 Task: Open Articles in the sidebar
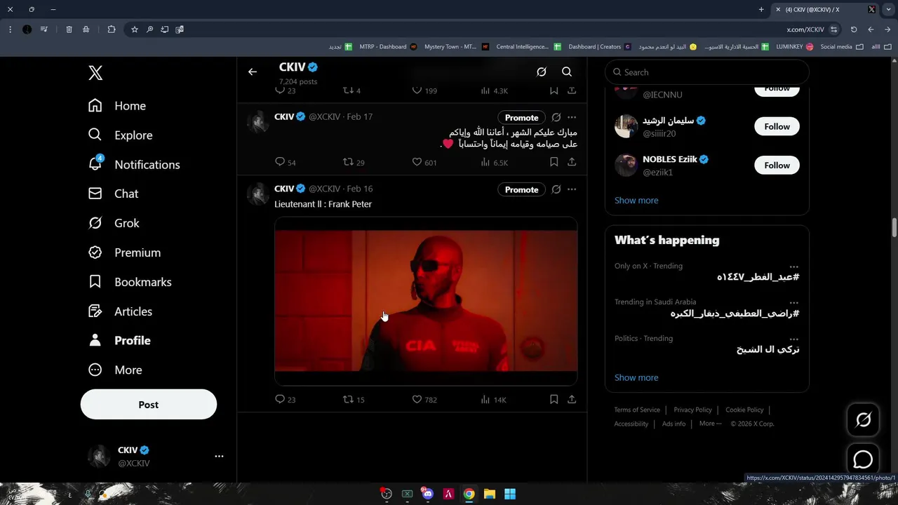click(120, 311)
